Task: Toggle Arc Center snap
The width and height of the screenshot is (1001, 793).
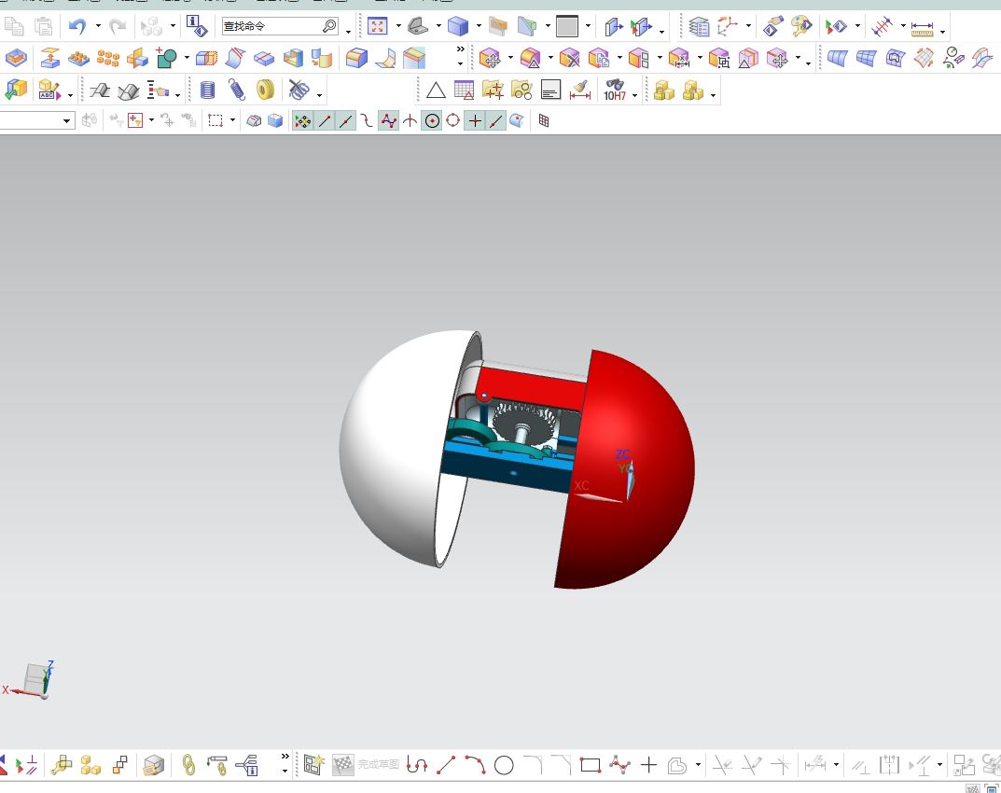Action: (x=432, y=120)
